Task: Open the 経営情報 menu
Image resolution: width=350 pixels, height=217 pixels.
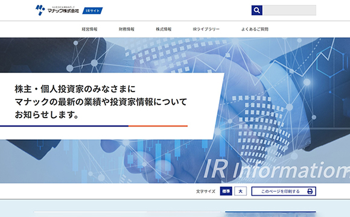Action: point(89,29)
